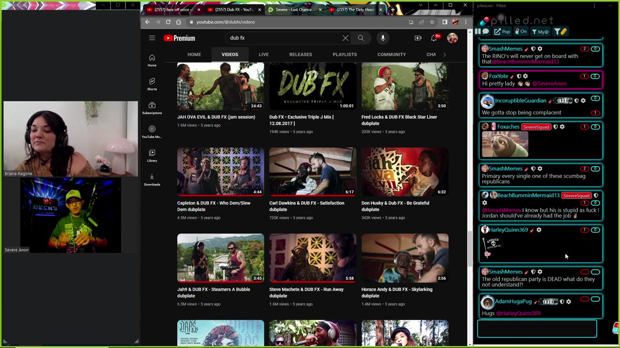Viewport: 620px width, 348px height.
Task: Switch to the channel HOME tab
Action: pos(194,55)
